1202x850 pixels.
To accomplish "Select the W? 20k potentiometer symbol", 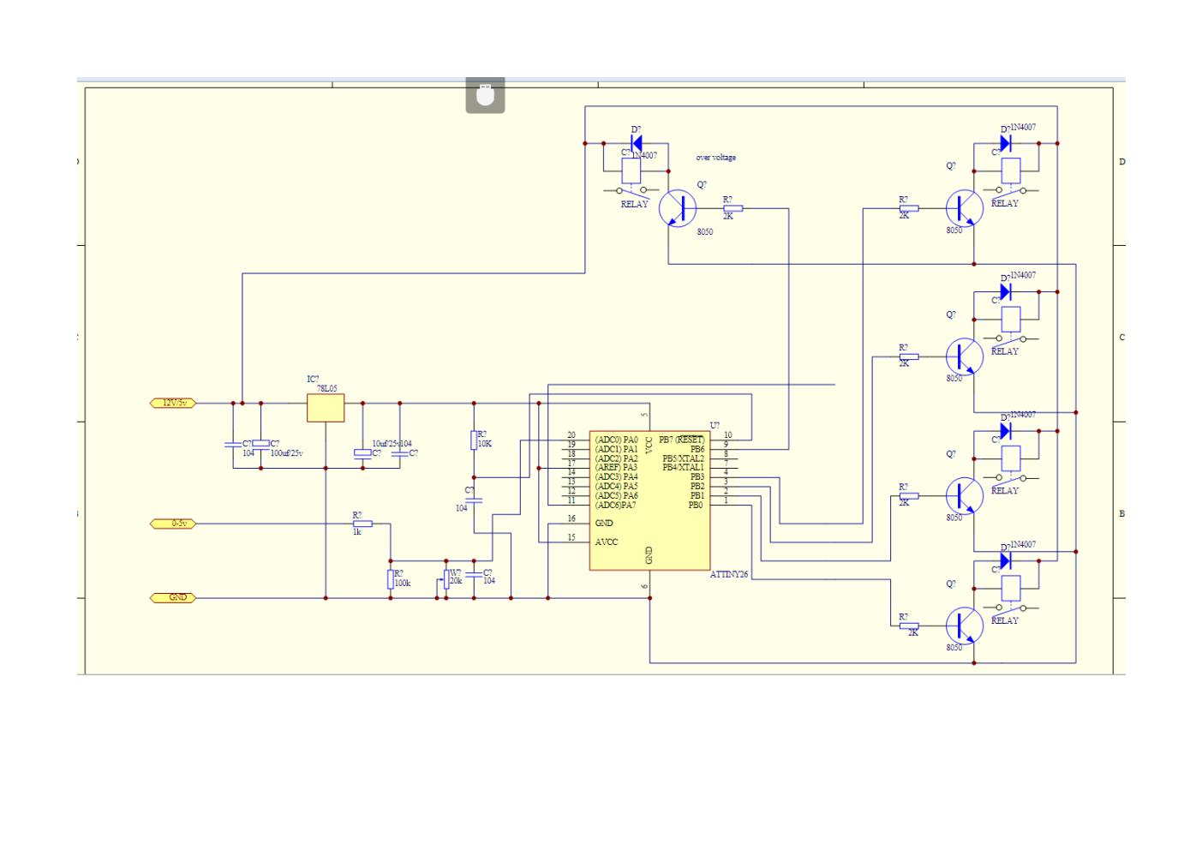I will 446,580.
